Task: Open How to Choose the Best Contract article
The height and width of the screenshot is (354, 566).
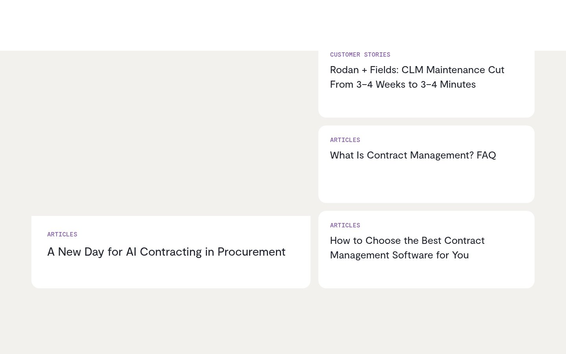Action: (x=407, y=248)
